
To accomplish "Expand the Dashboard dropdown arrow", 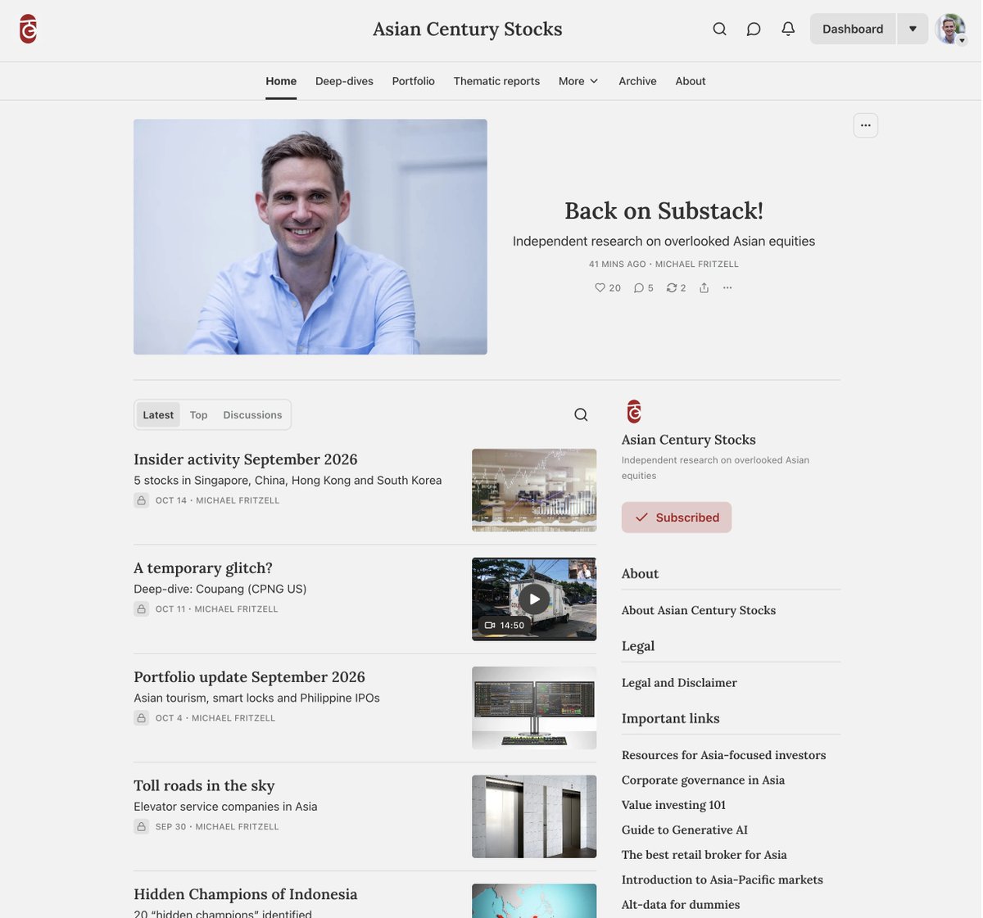I will pos(913,29).
